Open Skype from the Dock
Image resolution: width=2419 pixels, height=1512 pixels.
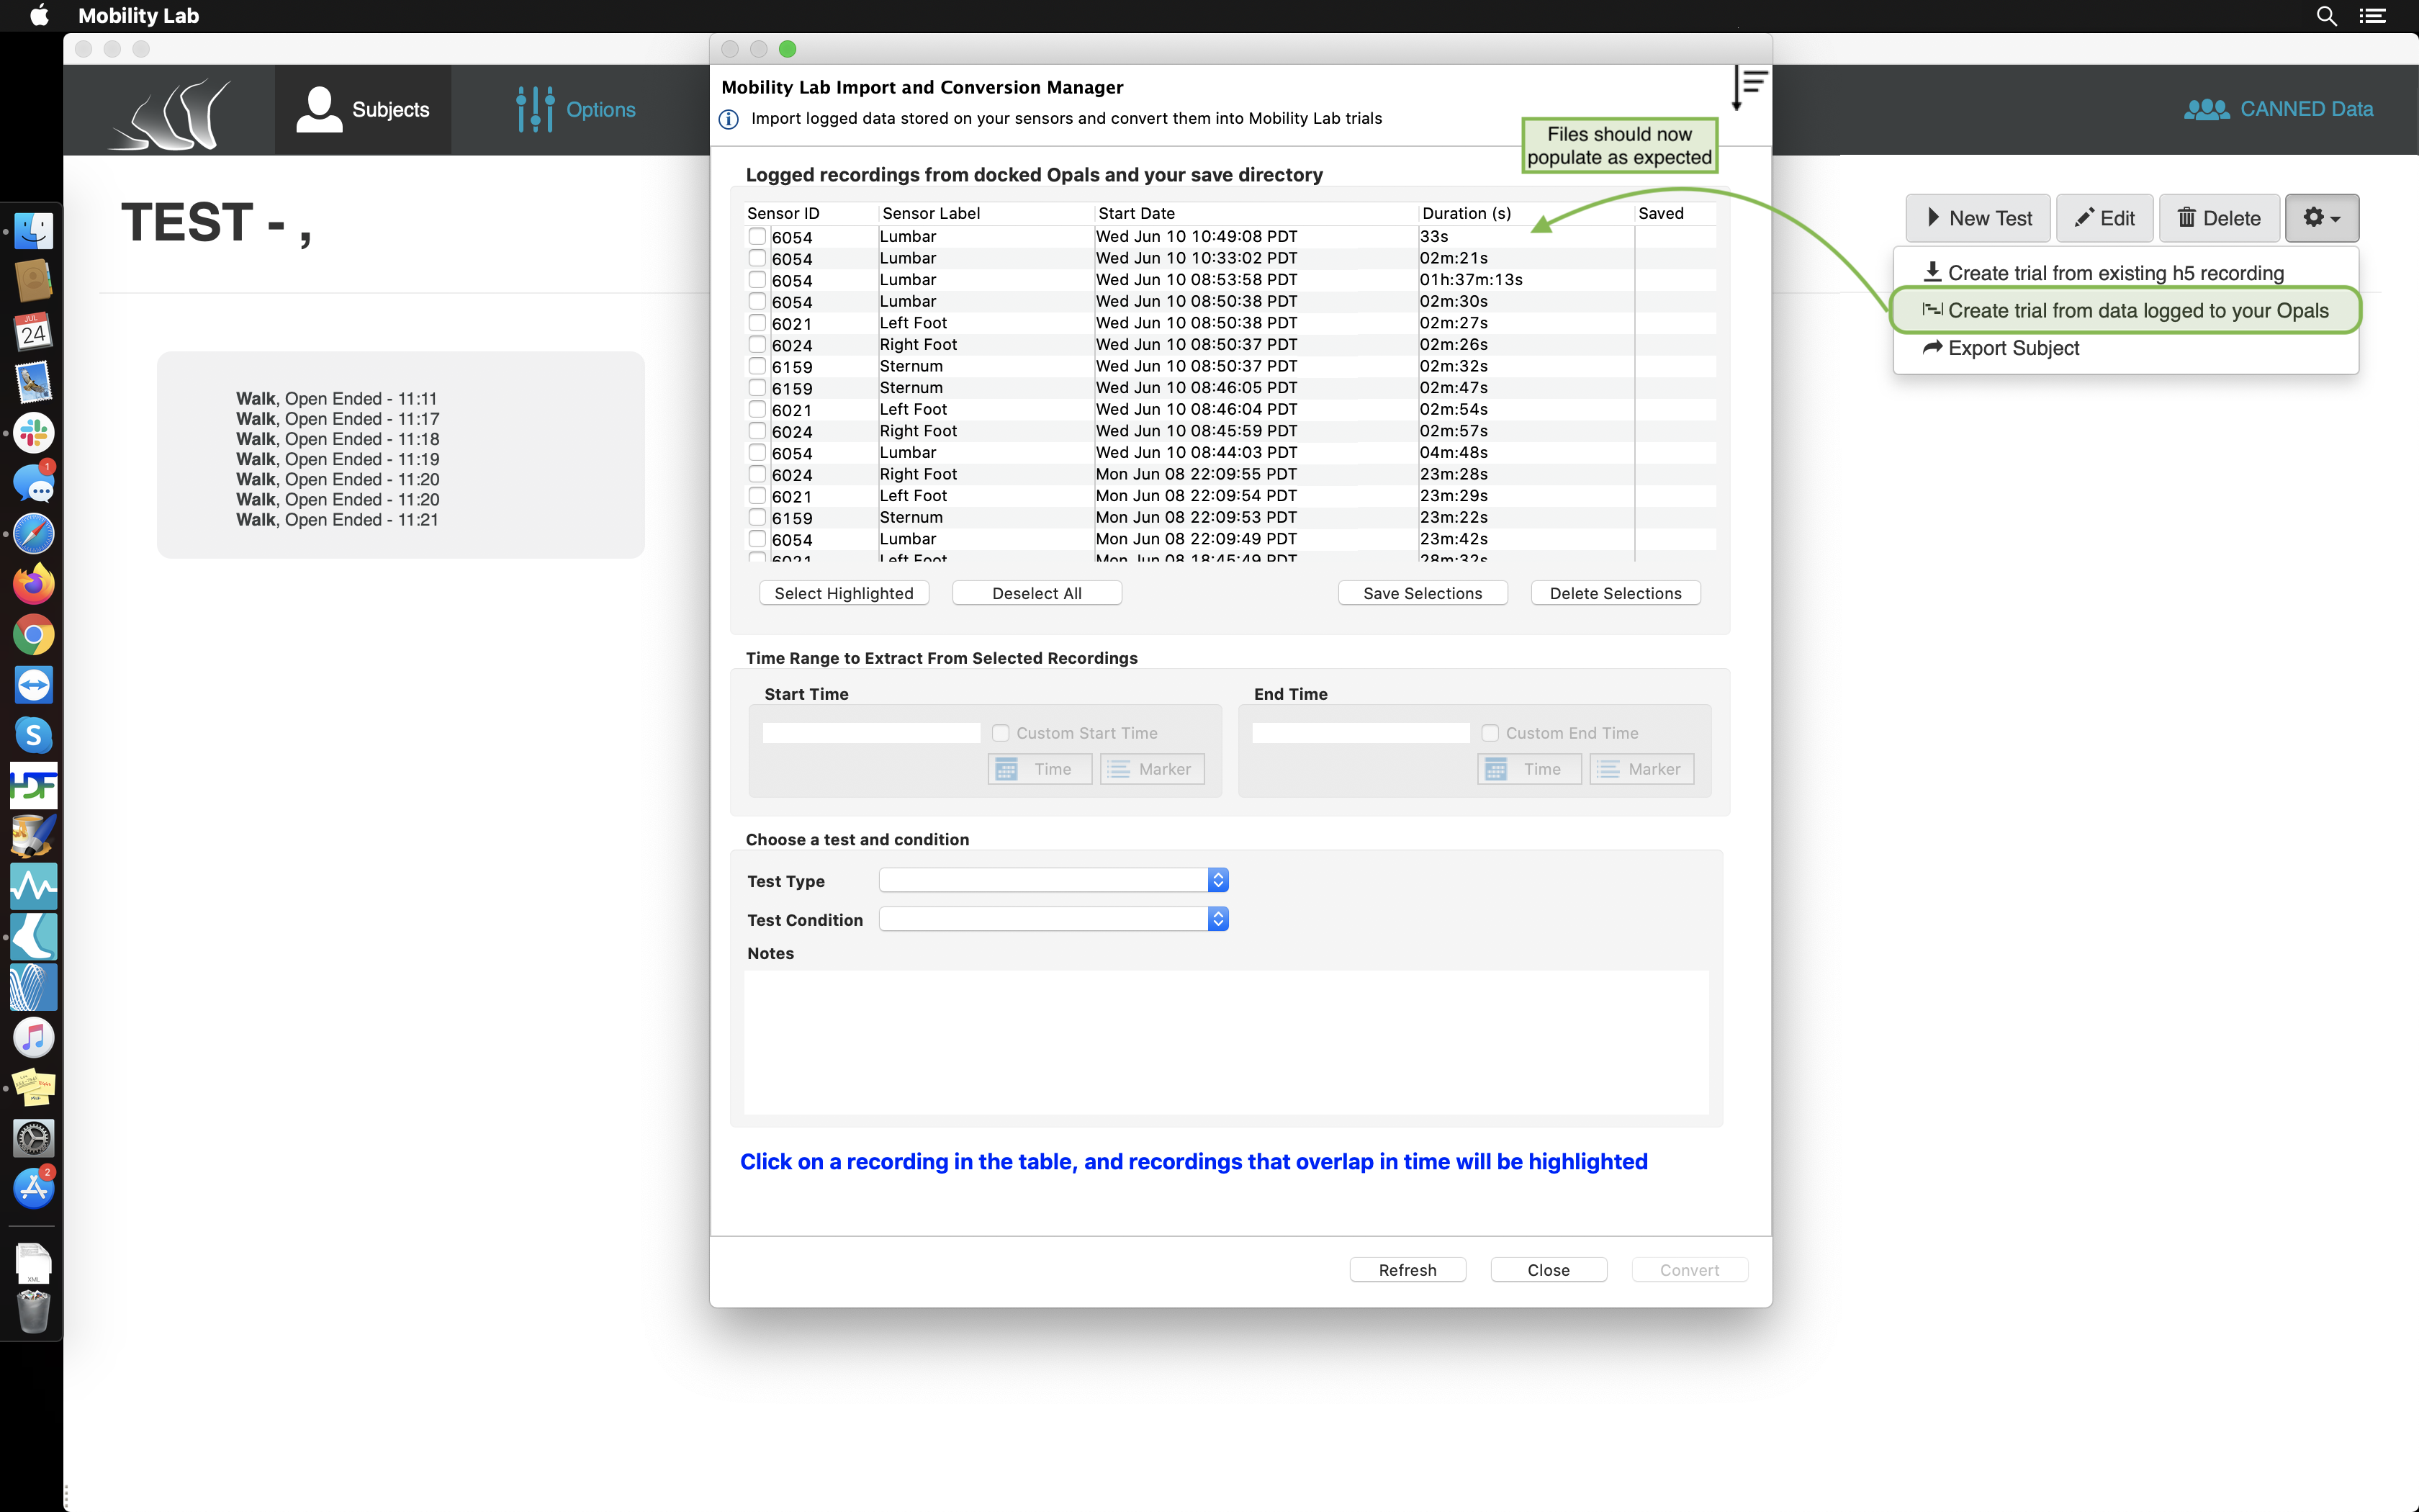pyautogui.click(x=33, y=735)
